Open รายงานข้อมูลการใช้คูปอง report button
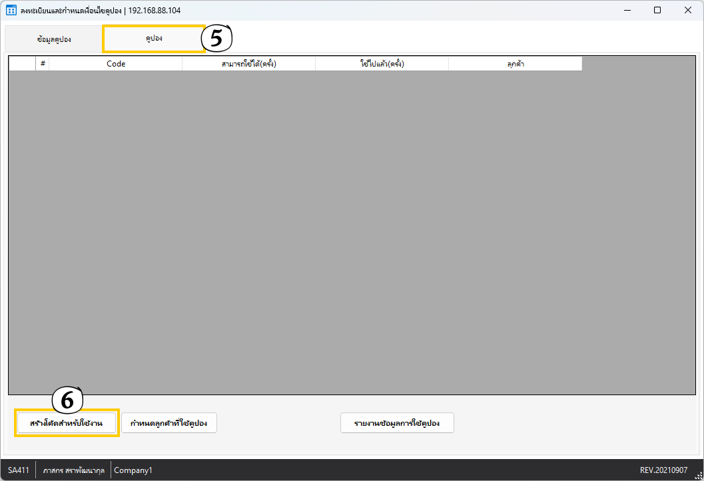 click(x=397, y=423)
